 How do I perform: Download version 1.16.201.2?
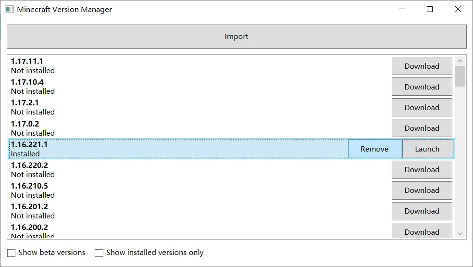(422, 211)
